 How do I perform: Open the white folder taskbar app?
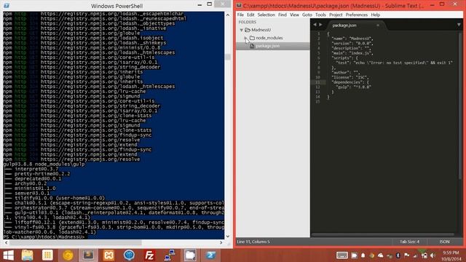190,255
